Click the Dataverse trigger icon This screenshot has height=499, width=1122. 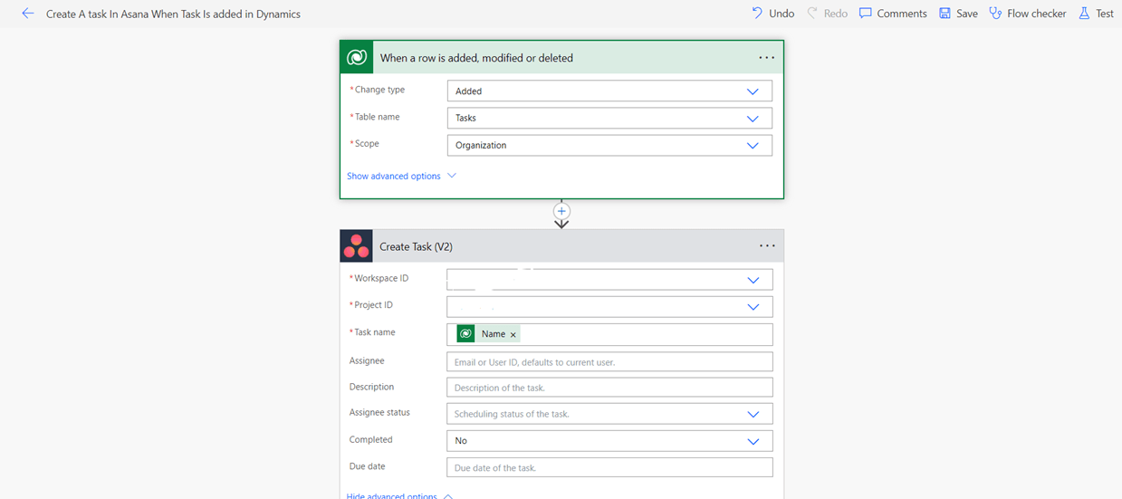pos(357,58)
